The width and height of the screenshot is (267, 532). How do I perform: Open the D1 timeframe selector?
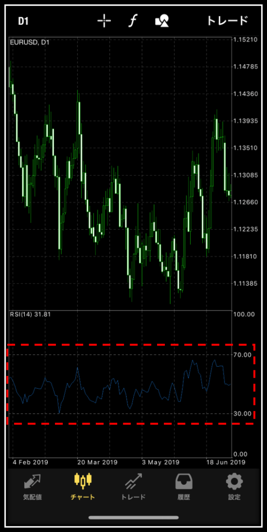(23, 21)
